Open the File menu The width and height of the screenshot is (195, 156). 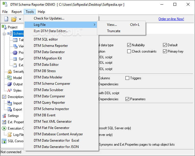pyautogui.click(x=5, y=12)
